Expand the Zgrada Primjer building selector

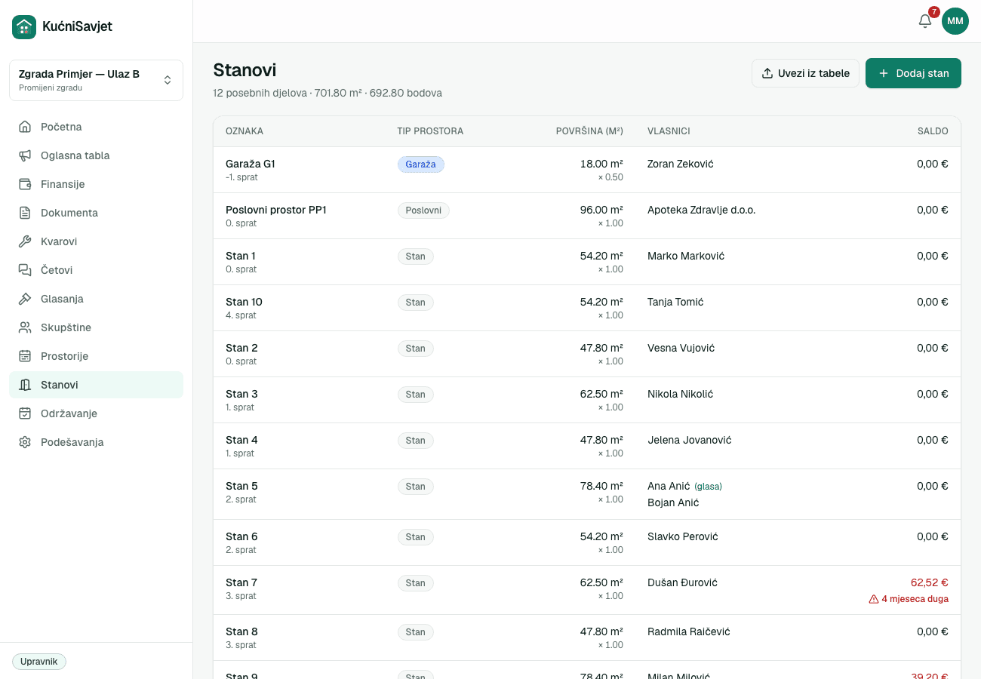(x=96, y=80)
